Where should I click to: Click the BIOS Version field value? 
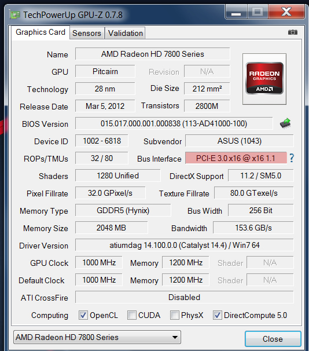[174, 123]
